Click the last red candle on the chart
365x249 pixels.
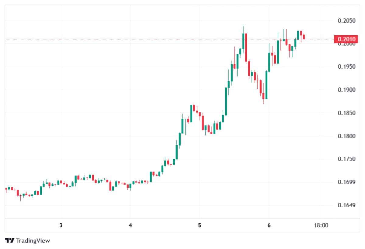point(304,37)
